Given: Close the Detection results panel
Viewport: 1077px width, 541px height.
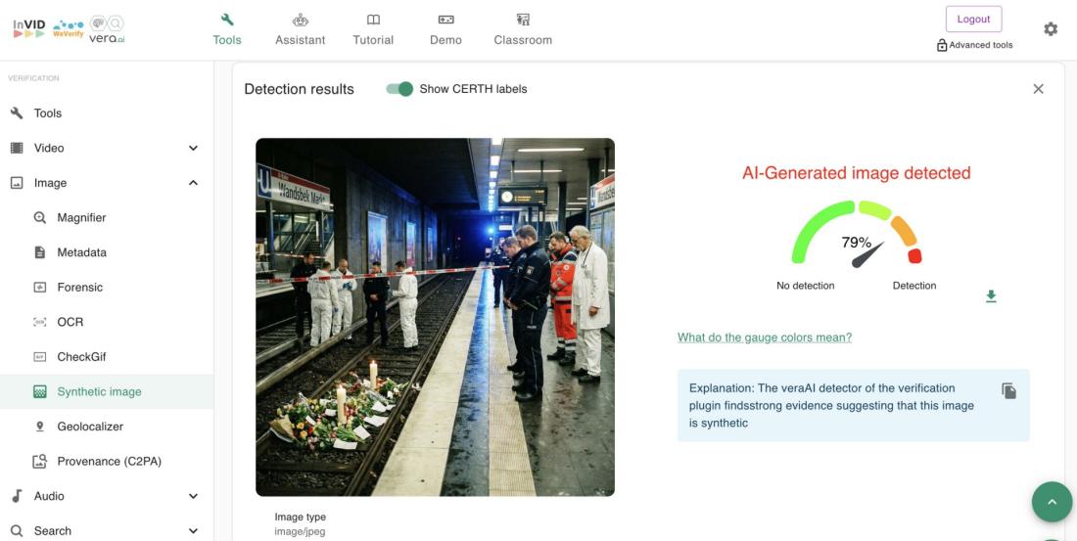Looking at the screenshot, I should [x=1038, y=89].
